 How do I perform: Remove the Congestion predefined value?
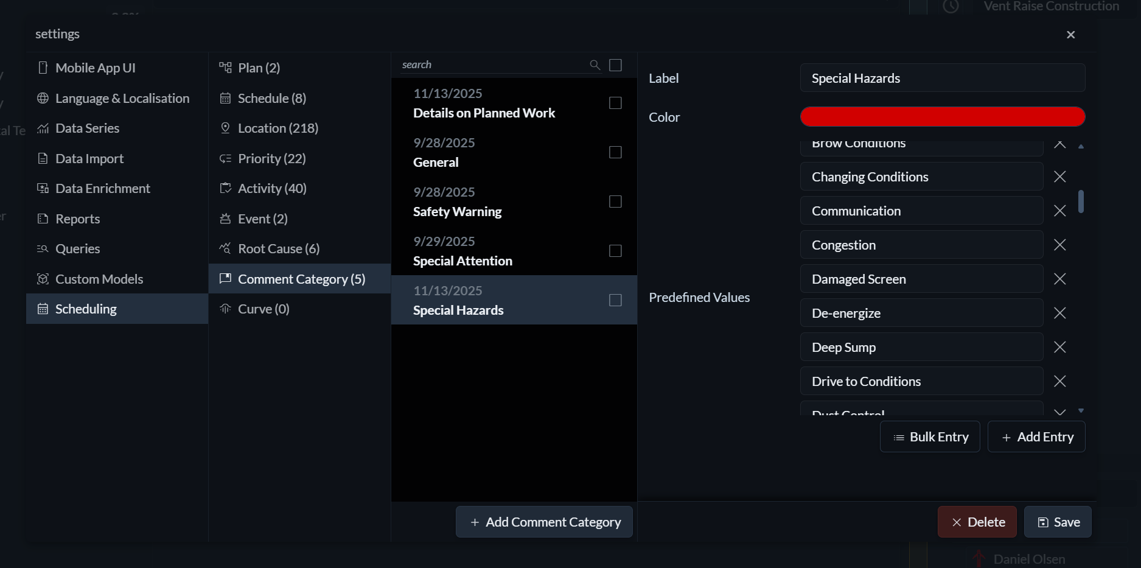[x=1059, y=245]
